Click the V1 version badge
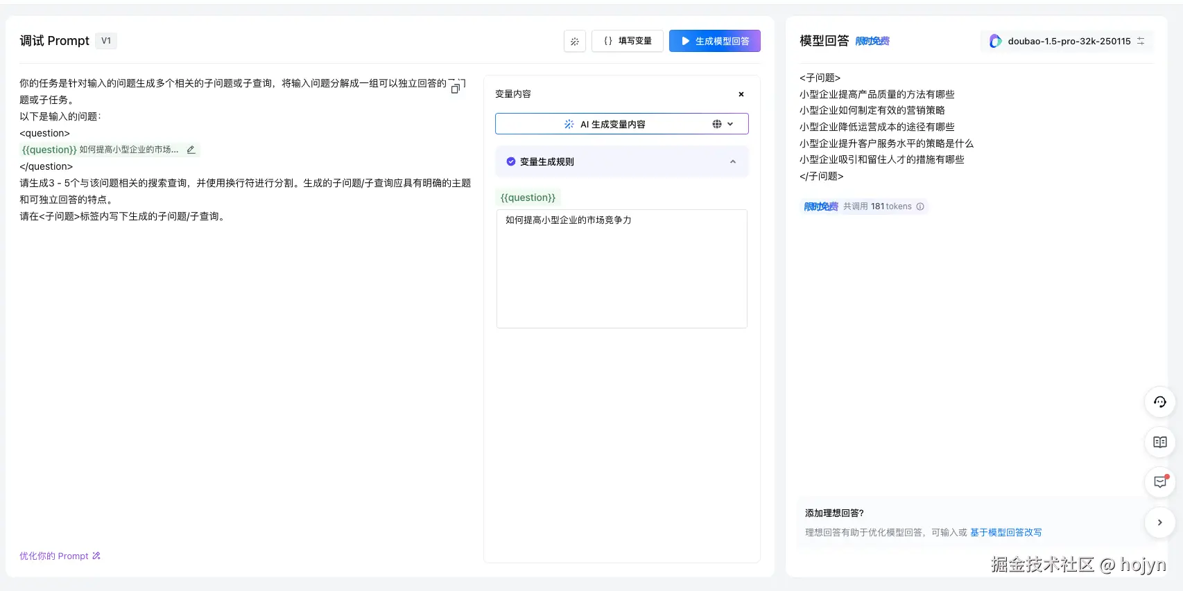Image resolution: width=1183 pixels, height=591 pixels. point(106,41)
